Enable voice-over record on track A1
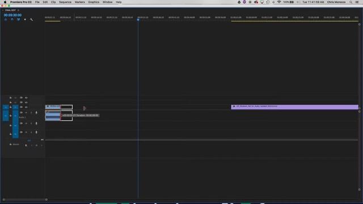The height and width of the screenshot is (204, 363). coord(36,113)
